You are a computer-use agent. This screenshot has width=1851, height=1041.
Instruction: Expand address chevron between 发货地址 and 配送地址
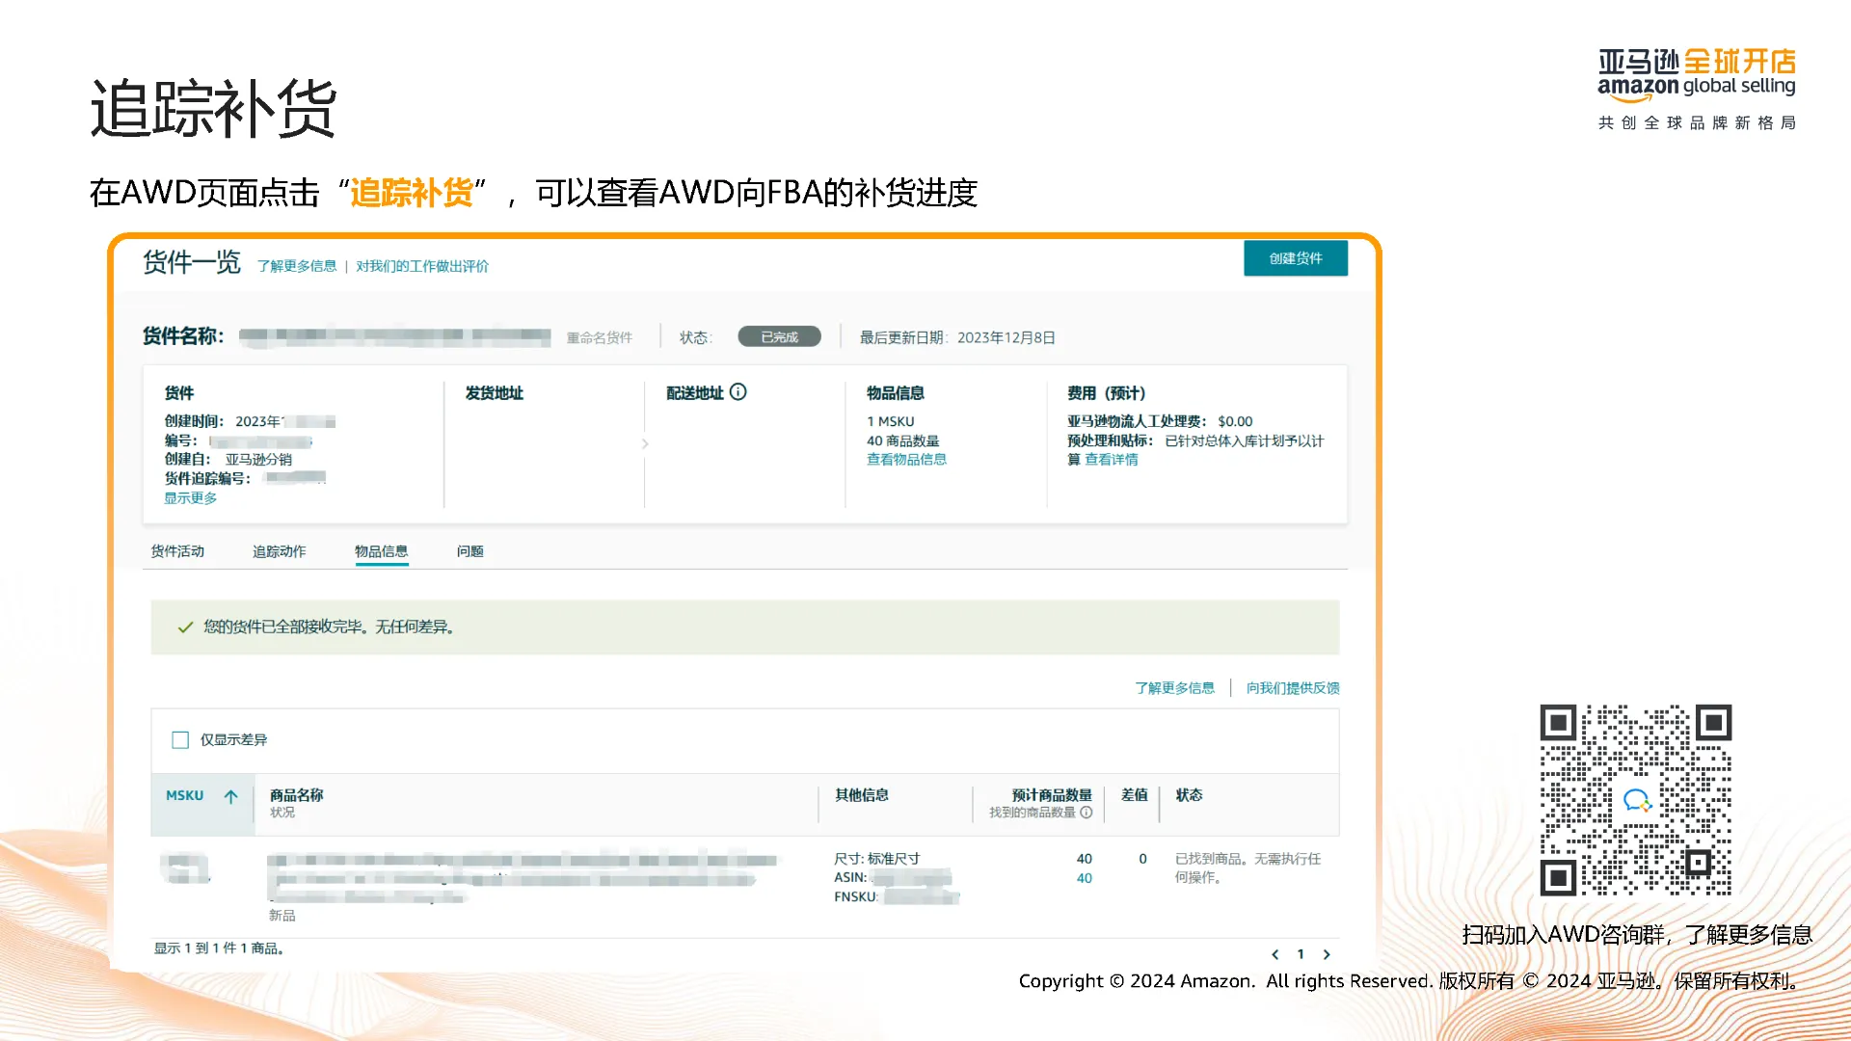coord(645,444)
